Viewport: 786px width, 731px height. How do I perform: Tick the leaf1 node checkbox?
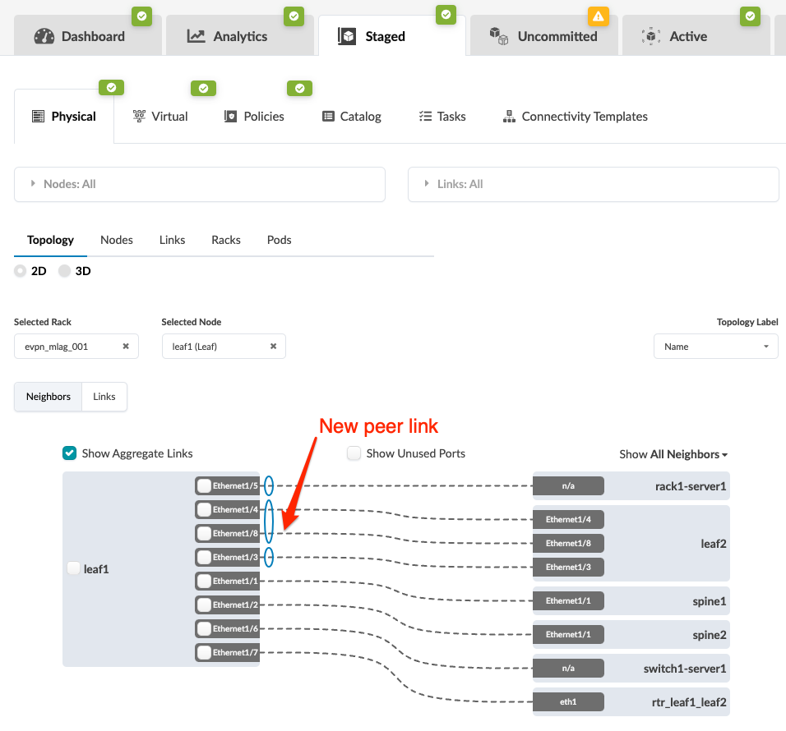coord(73,568)
